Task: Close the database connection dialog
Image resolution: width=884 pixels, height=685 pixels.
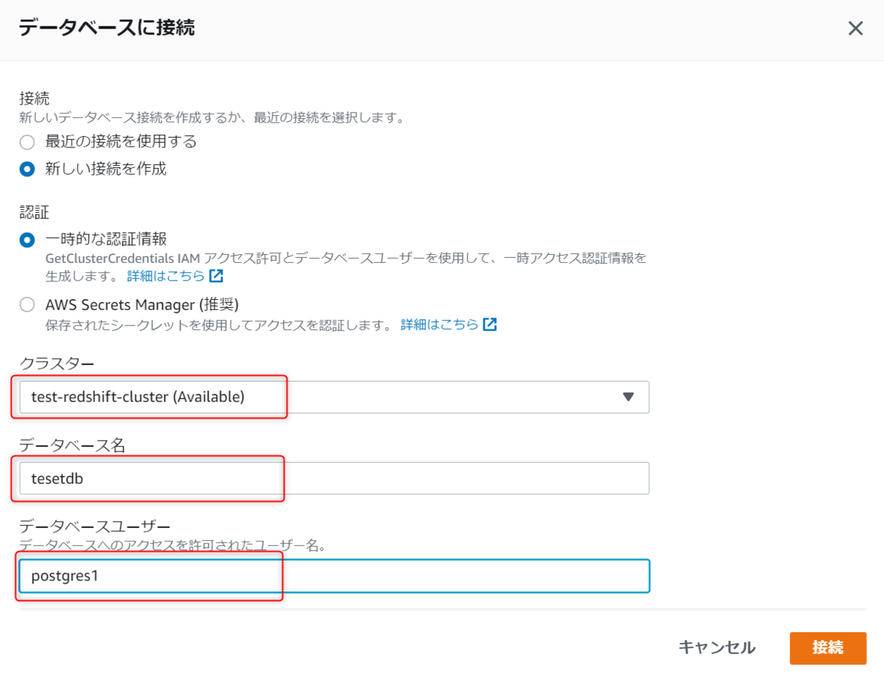Action: tap(855, 29)
